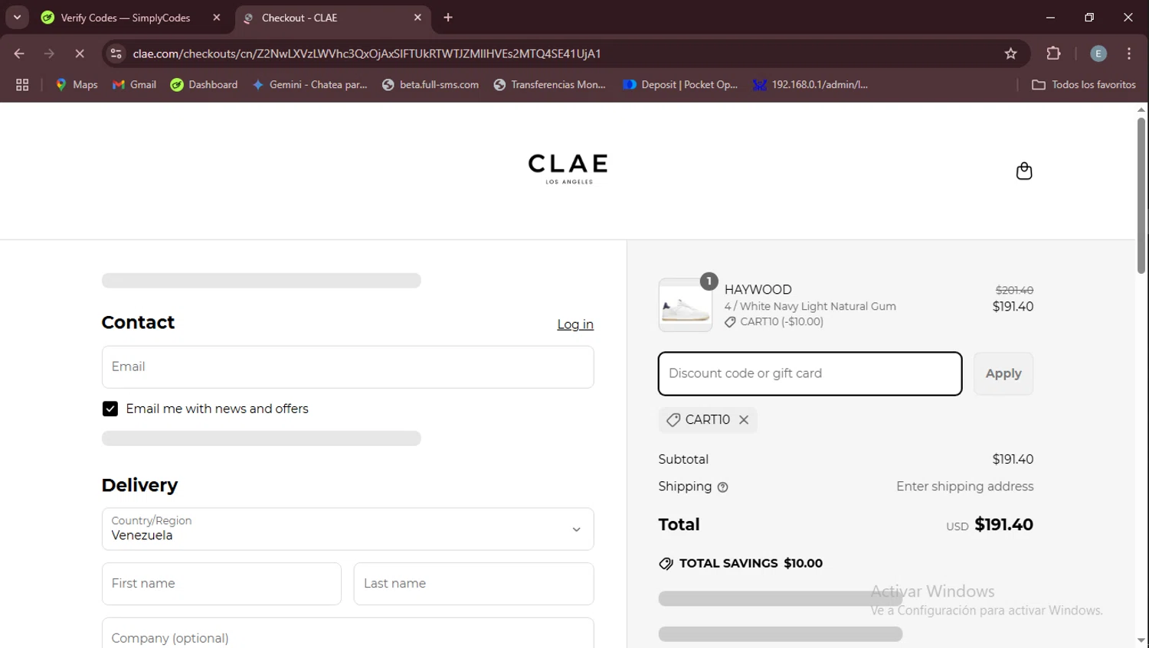This screenshot has height=648, width=1149.
Task: Click the Enter shipping address text
Action: [x=964, y=487]
